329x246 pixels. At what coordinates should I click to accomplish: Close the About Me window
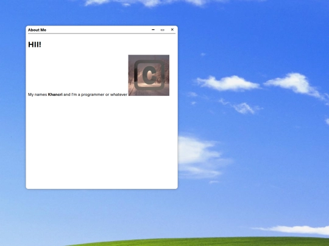pos(172,30)
